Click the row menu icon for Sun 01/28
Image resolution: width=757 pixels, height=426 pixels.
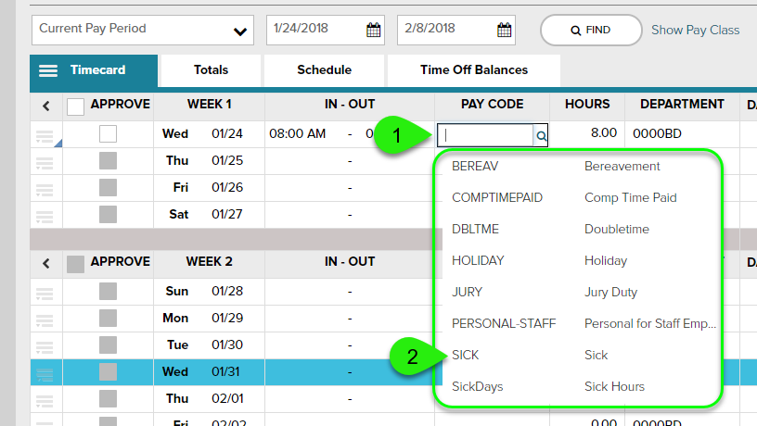tap(45, 294)
